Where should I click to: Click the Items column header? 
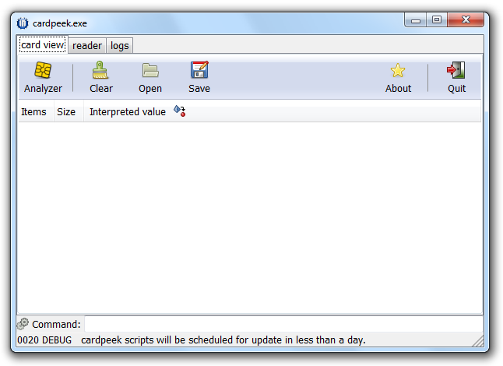pyautogui.click(x=33, y=111)
